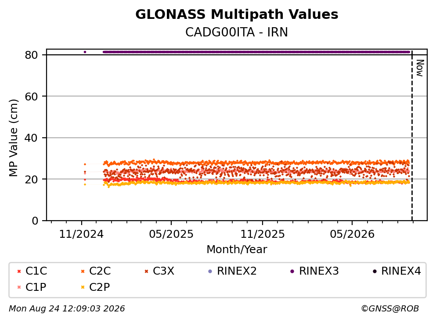
Task: Click the continuous purple RINEX3 data band
Action: point(256,52)
